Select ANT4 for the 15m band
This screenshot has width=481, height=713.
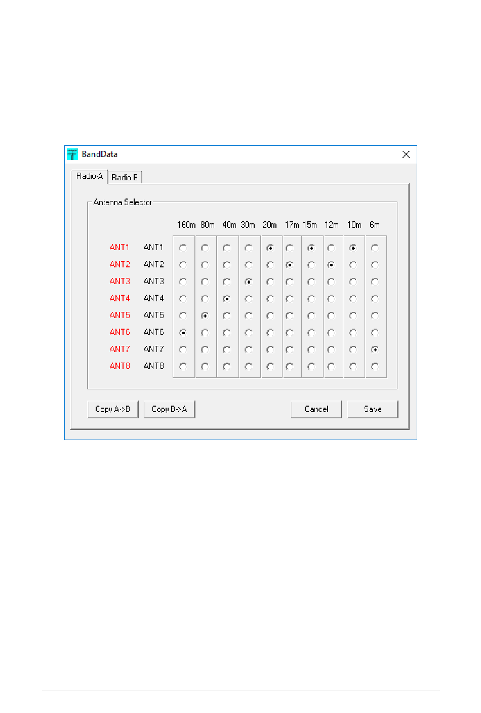pyautogui.click(x=311, y=299)
